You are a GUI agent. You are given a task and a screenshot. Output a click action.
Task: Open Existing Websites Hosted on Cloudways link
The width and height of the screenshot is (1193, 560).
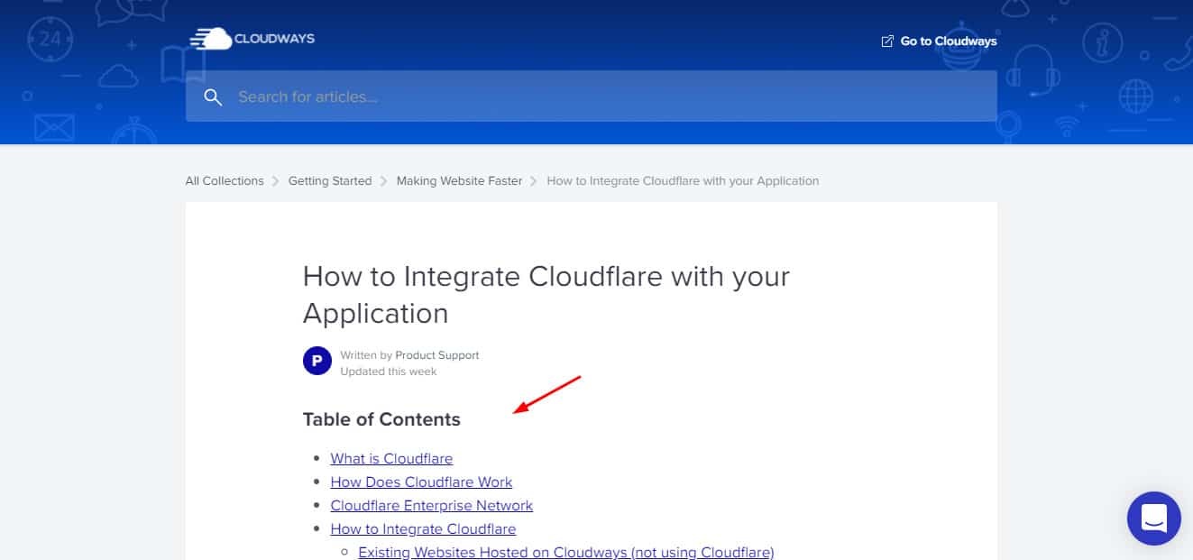click(565, 552)
